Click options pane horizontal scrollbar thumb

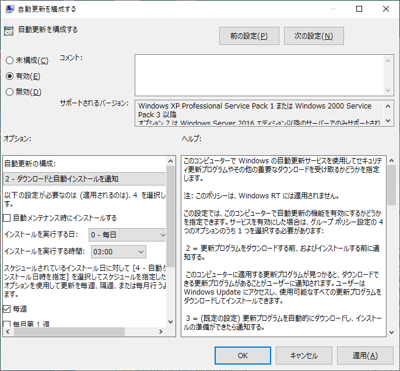[69, 332]
